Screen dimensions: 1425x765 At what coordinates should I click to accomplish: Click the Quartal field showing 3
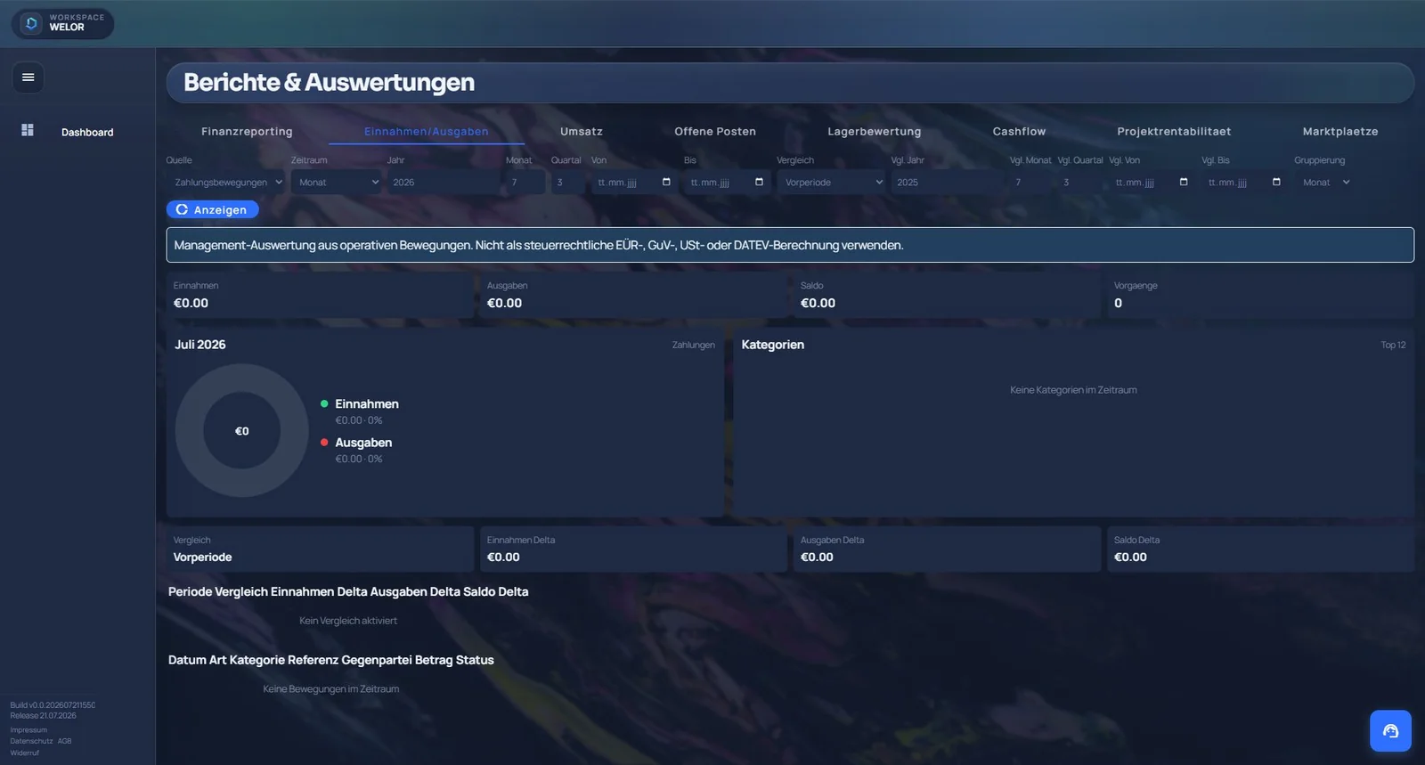tap(568, 183)
